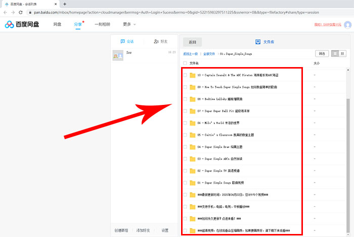The width and height of the screenshot is (354, 237).
Task: Open '09 - How To Teach Super Simple Songs'
Action: [237, 87]
